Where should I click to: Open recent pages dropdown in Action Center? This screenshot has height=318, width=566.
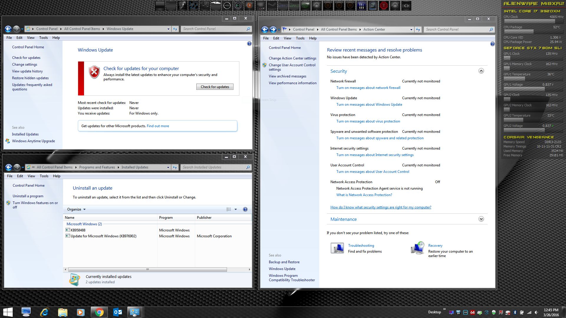click(279, 29)
